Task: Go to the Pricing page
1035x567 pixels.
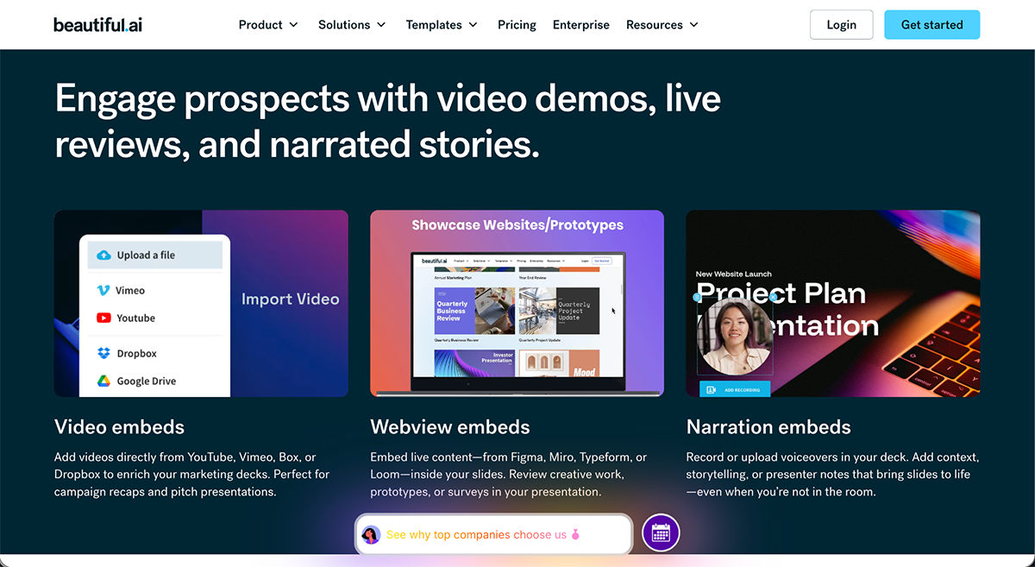Action: pyautogui.click(x=517, y=25)
